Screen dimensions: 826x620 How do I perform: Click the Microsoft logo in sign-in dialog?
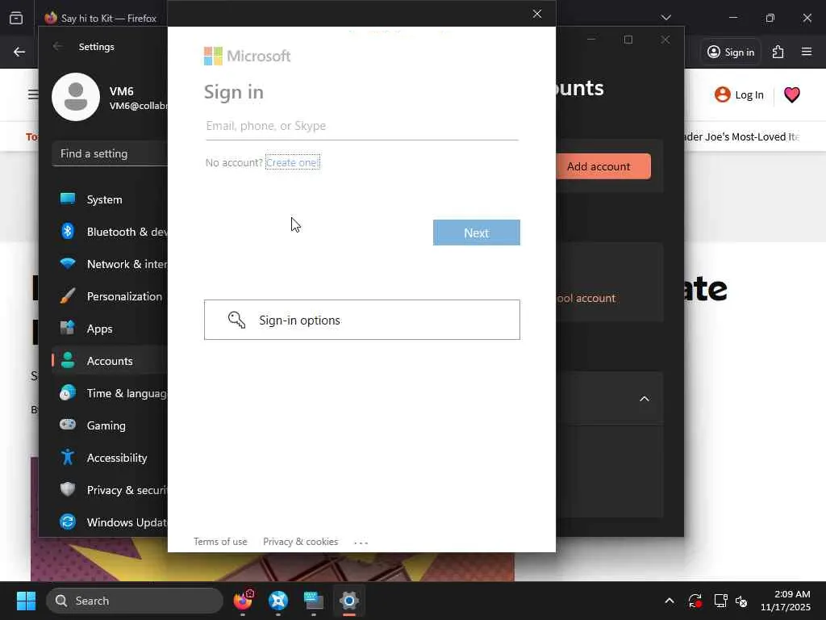[247, 56]
